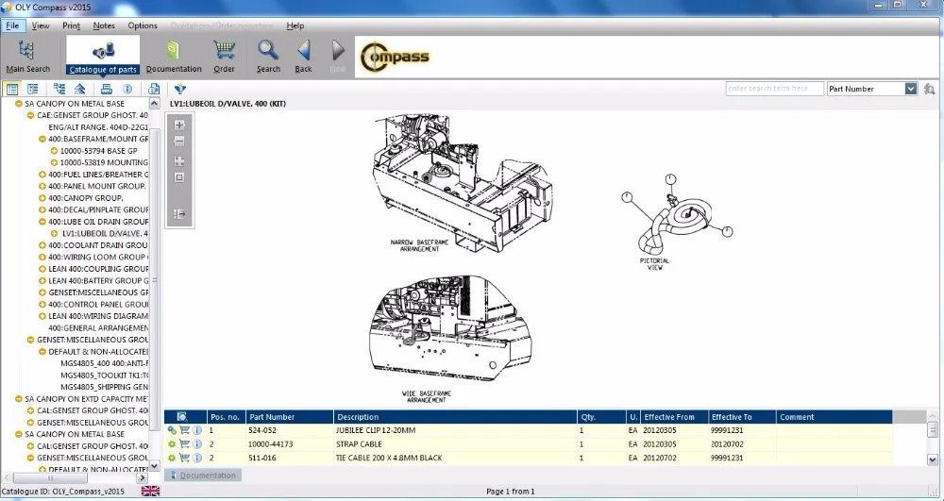The image size is (944, 501).
Task: Click the gear icon on JUBILEE CLIP row
Action: coord(172,430)
